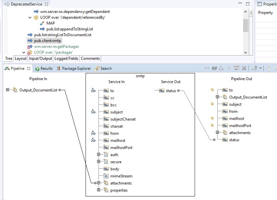Maximize the DeprecatedService editor pane
Viewport: 277px width, 200px height.
click(248, 4)
